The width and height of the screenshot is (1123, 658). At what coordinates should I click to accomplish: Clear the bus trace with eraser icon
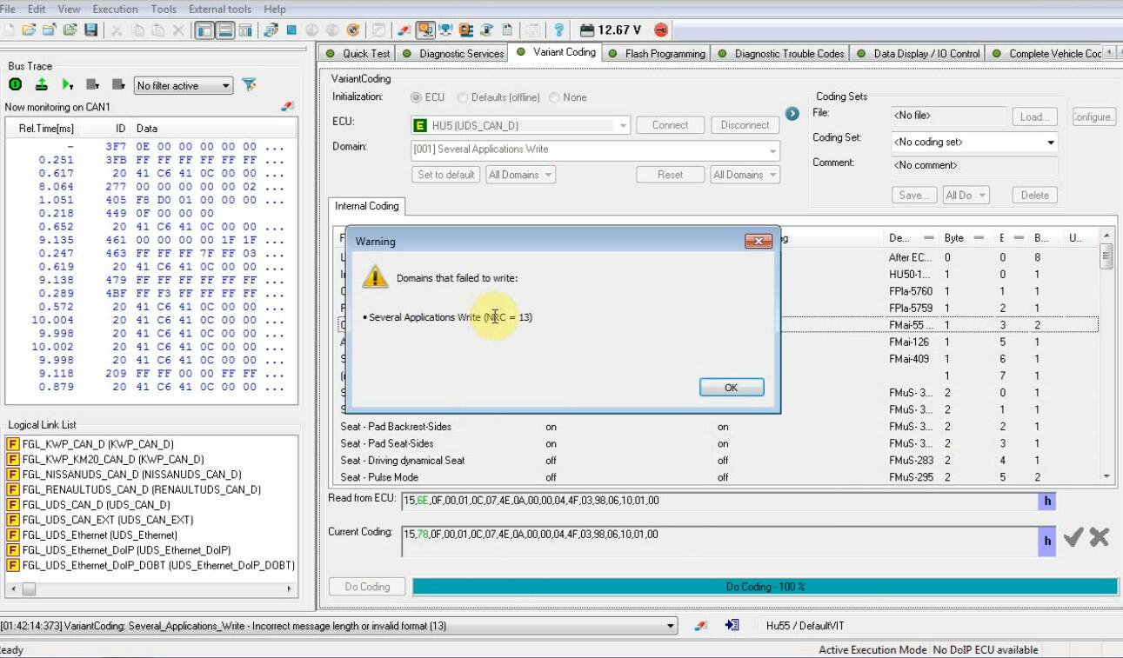tap(288, 106)
